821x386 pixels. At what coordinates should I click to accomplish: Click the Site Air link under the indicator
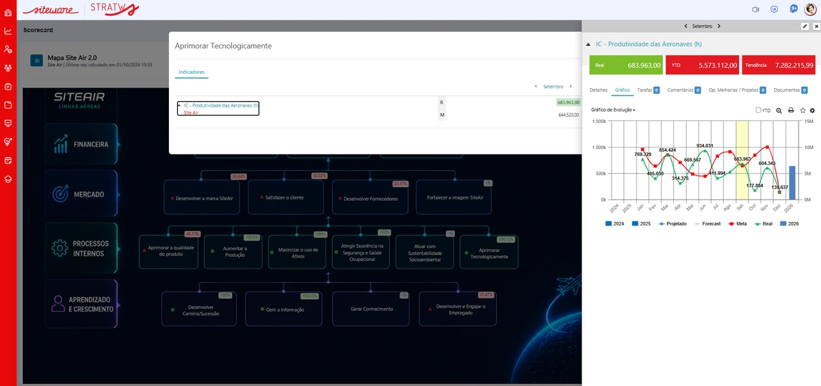click(x=191, y=112)
